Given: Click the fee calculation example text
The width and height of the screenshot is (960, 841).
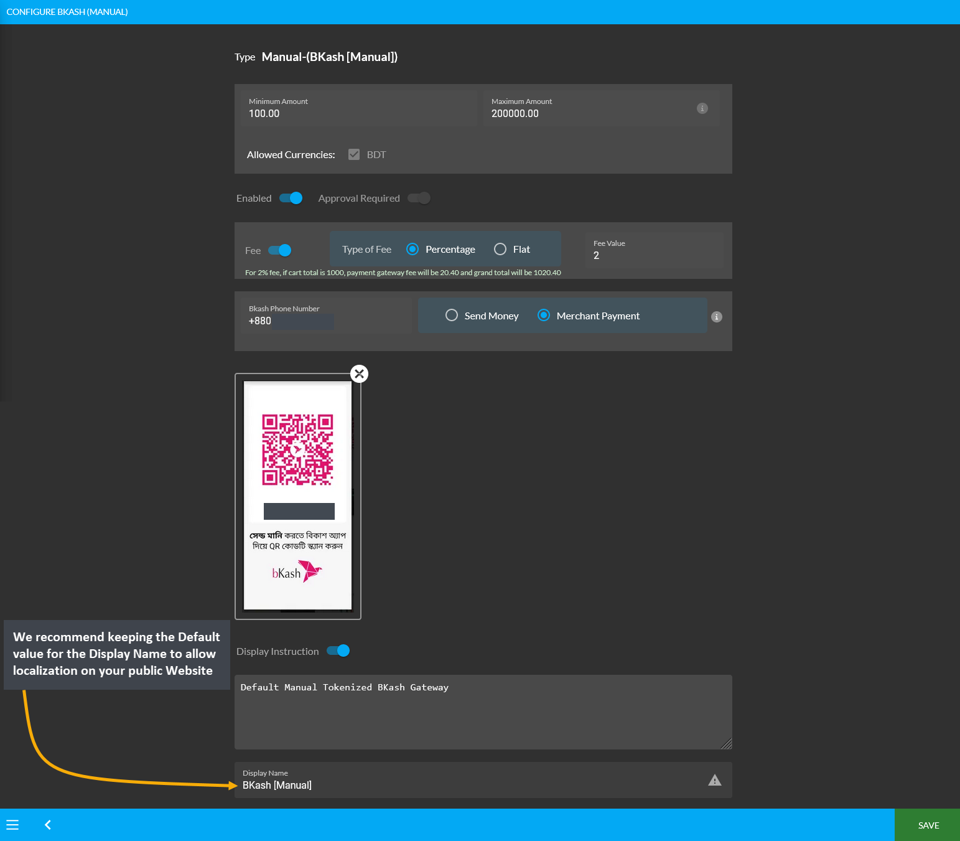Looking at the screenshot, I should click(403, 273).
